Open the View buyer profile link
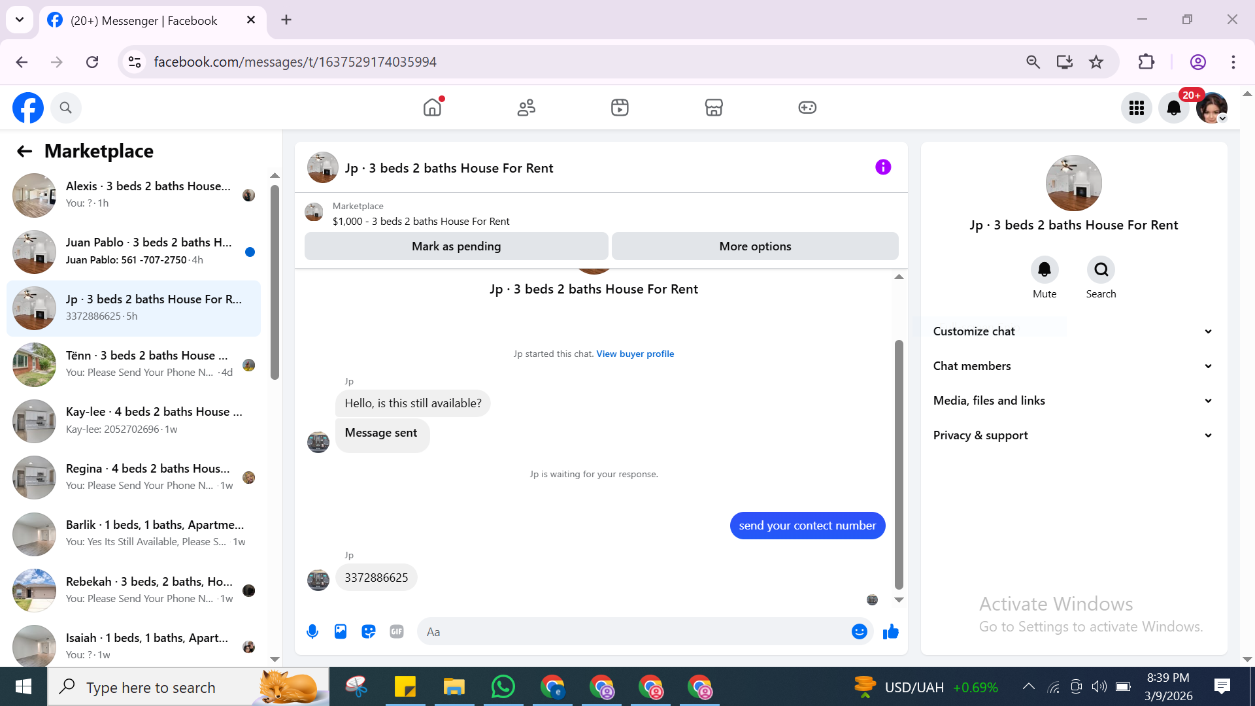Image resolution: width=1255 pixels, height=706 pixels. (635, 354)
